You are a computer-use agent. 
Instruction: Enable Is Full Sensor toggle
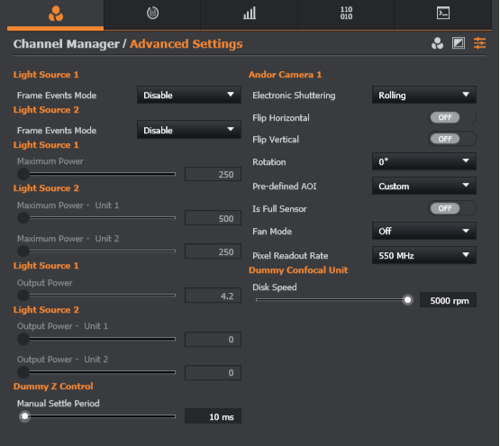point(452,208)
